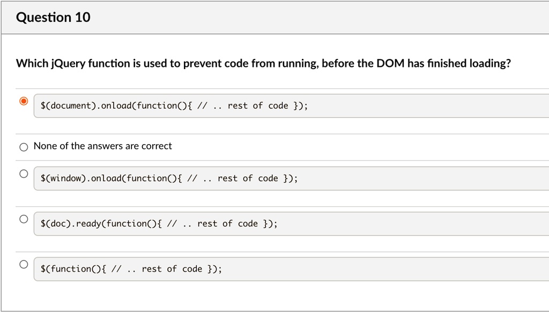
Task: Click the word 'correct' in the None option
Action: tap(157, 146)
